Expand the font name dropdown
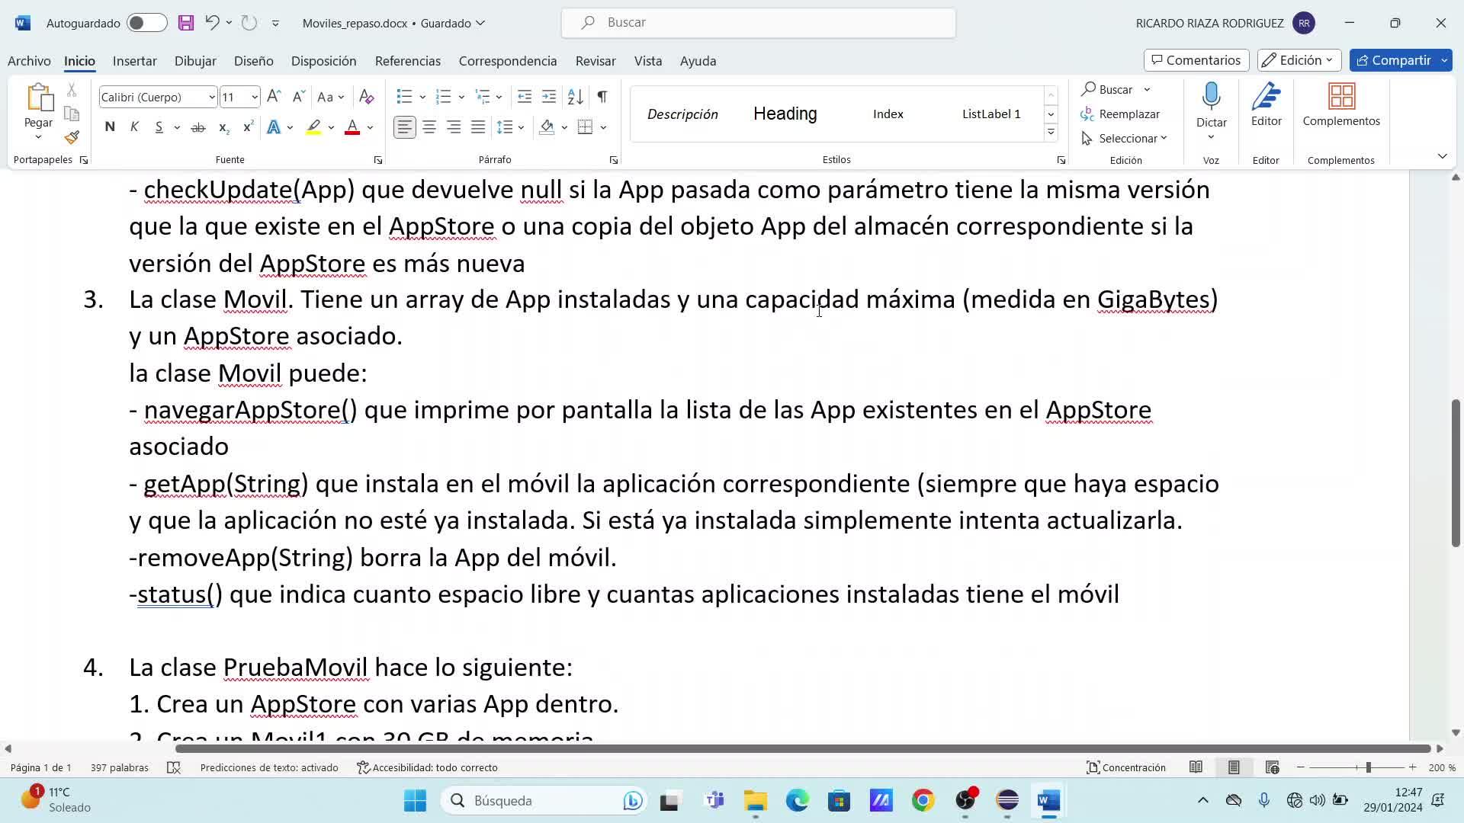 (211, 97)
